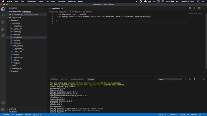Kill terminal with trash icon
Viewport: 207px width, 116px height.
pyautogui.click(x=195, y=79)
